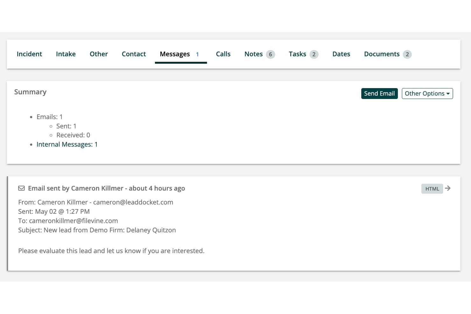Click the To: cameronkillmer@filevine.com line

68,221
